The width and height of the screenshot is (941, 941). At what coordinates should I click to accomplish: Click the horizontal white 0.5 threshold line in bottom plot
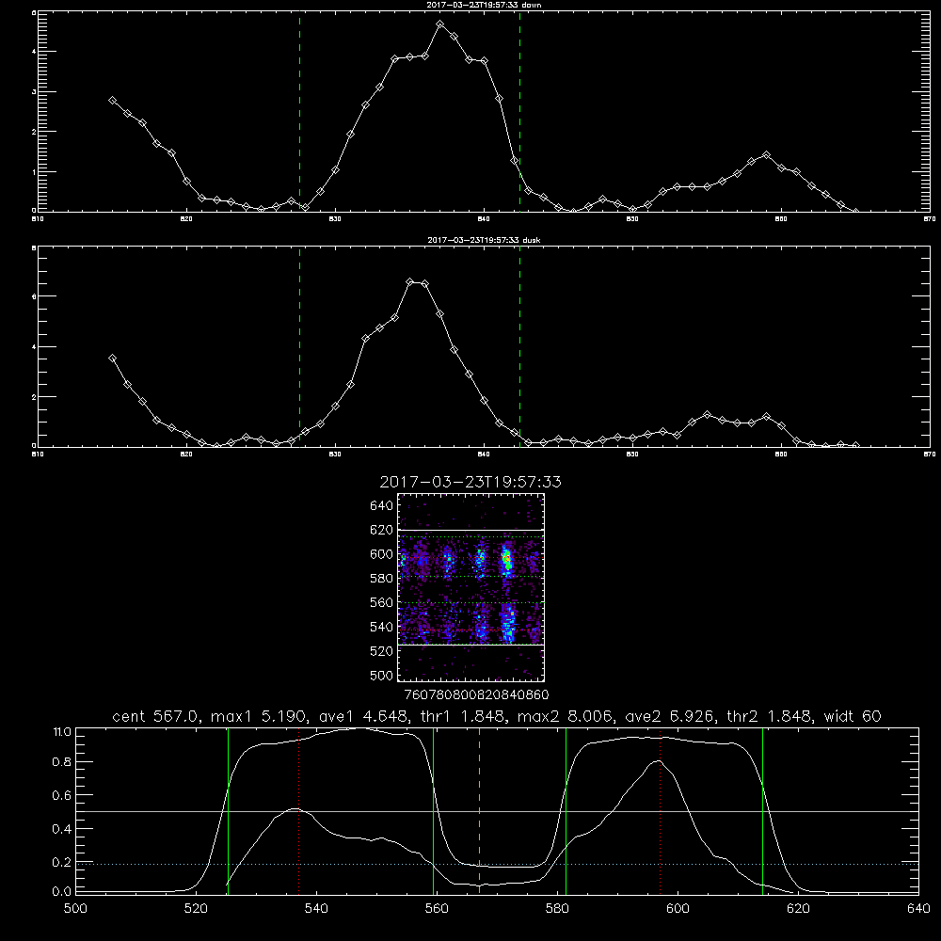click(x=498, y=811)
